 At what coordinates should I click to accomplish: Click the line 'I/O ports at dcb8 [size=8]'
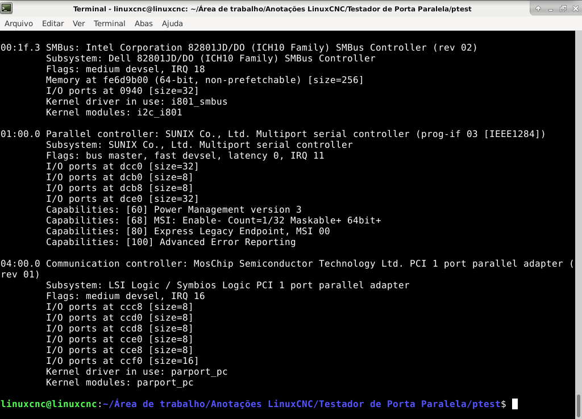click(x=119, y=188)
